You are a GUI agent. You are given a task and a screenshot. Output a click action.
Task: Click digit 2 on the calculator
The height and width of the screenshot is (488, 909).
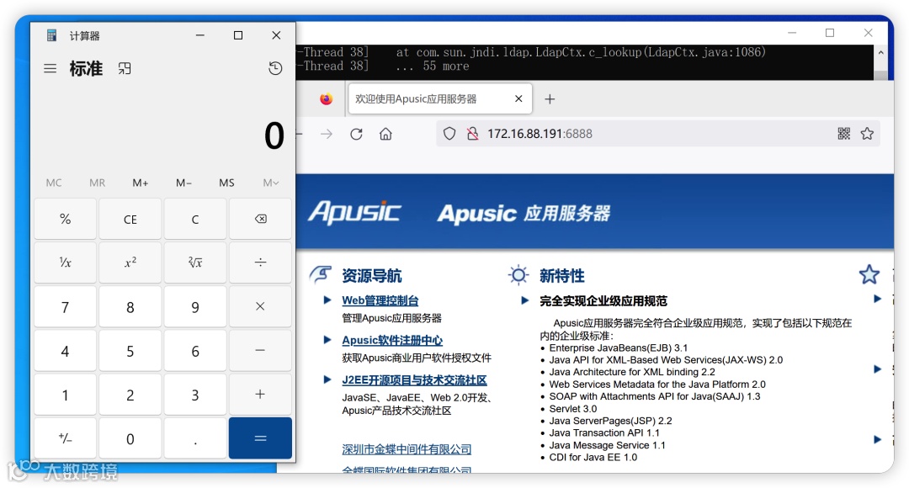tap(130, 395)
